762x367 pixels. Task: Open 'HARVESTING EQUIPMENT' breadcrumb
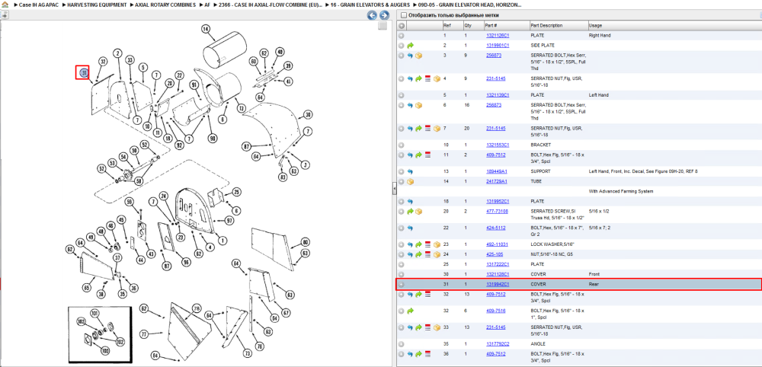98,5
